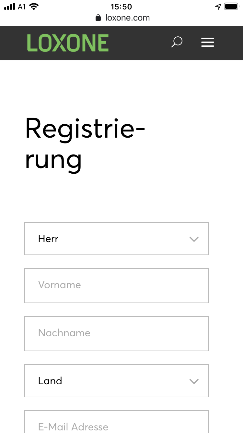Tap the location services arrow icon
Image resolution: width=243 pixels, height=433 pixels.
[x=218, y=6]
